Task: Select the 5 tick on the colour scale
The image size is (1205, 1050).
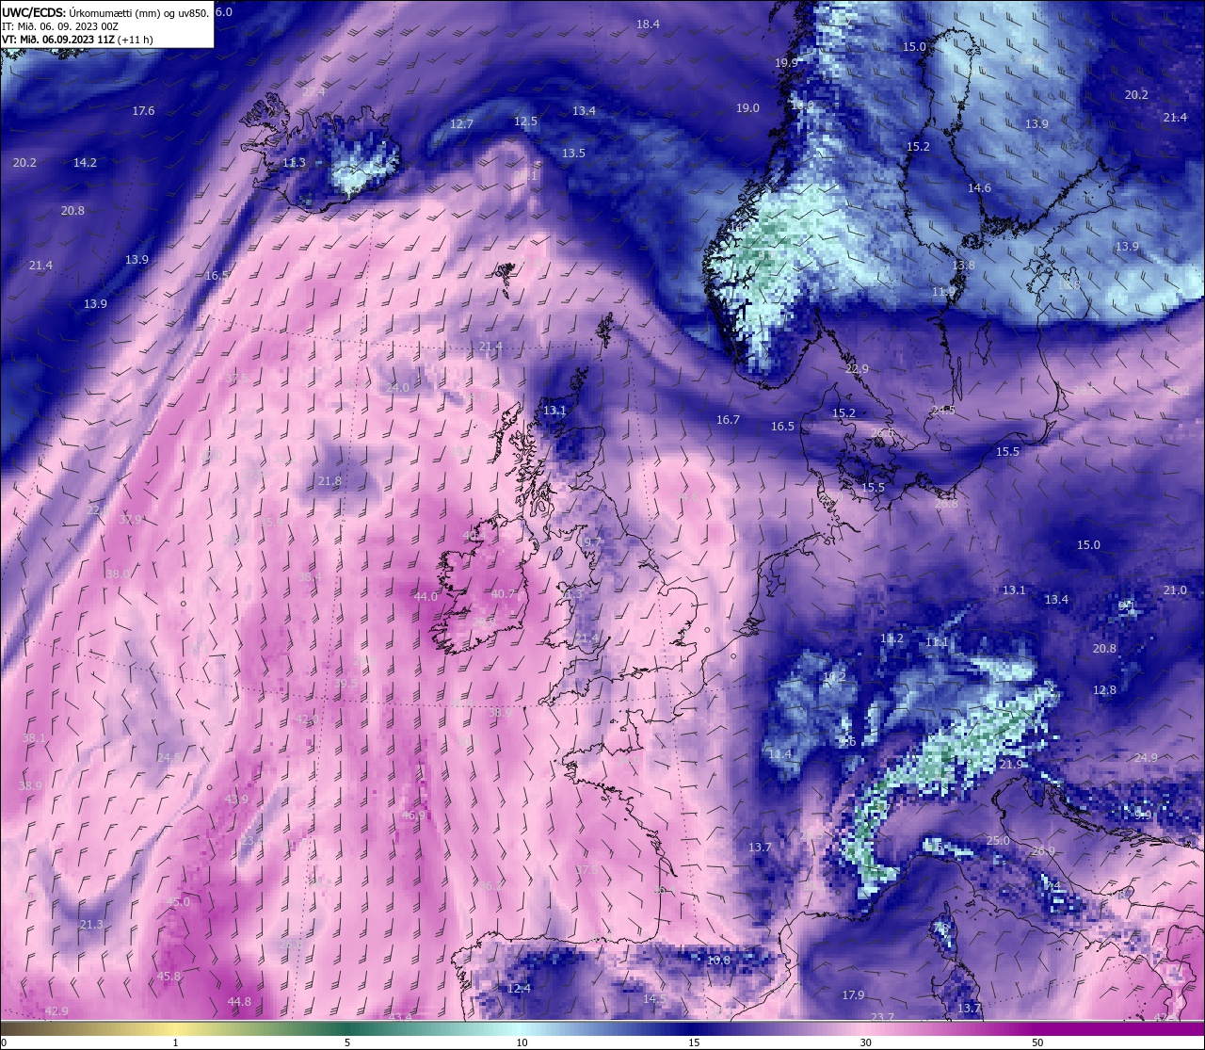Action: pyautogui.click(x=348, y=1042)
